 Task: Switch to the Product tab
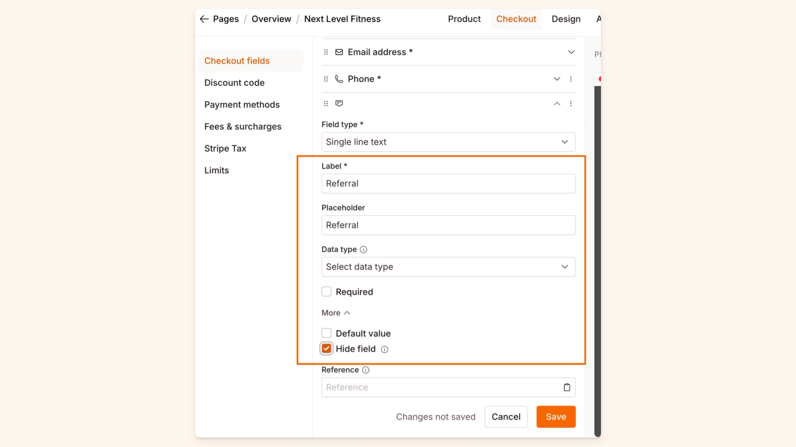click(x=464, y=19)
